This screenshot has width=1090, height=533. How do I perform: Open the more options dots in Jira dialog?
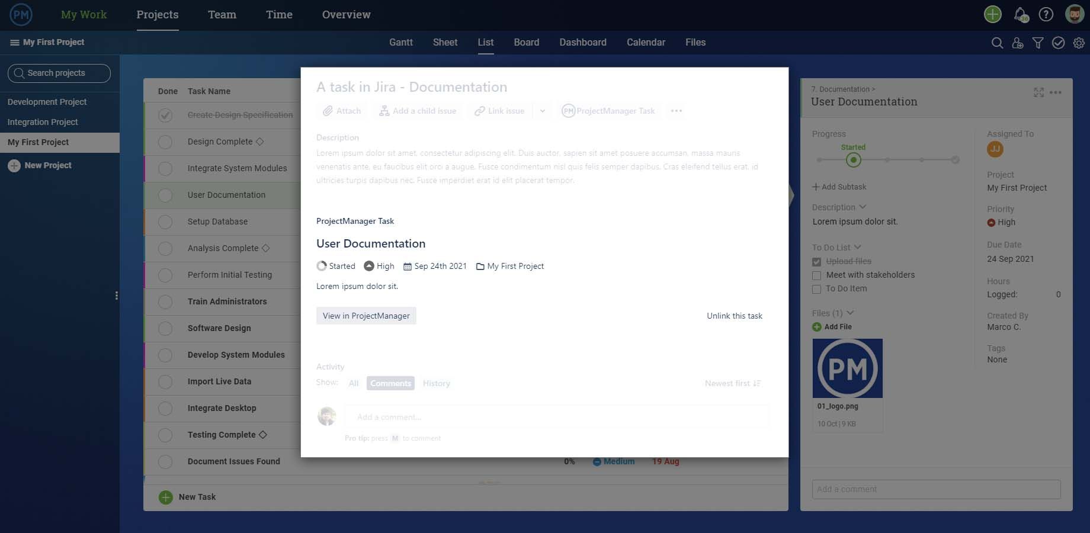coord(677,111)
